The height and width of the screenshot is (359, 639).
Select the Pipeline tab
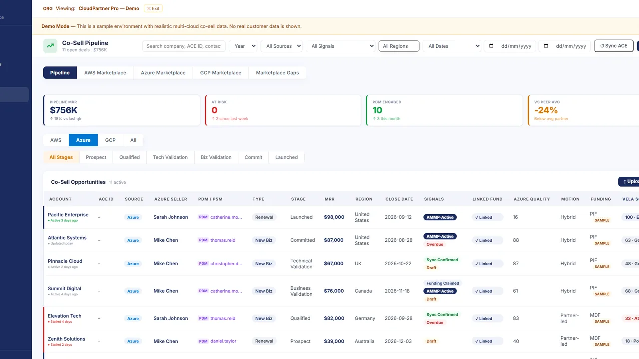tap(60, 73)
